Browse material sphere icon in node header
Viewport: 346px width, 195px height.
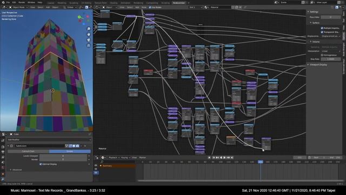[x=206, y=7]
